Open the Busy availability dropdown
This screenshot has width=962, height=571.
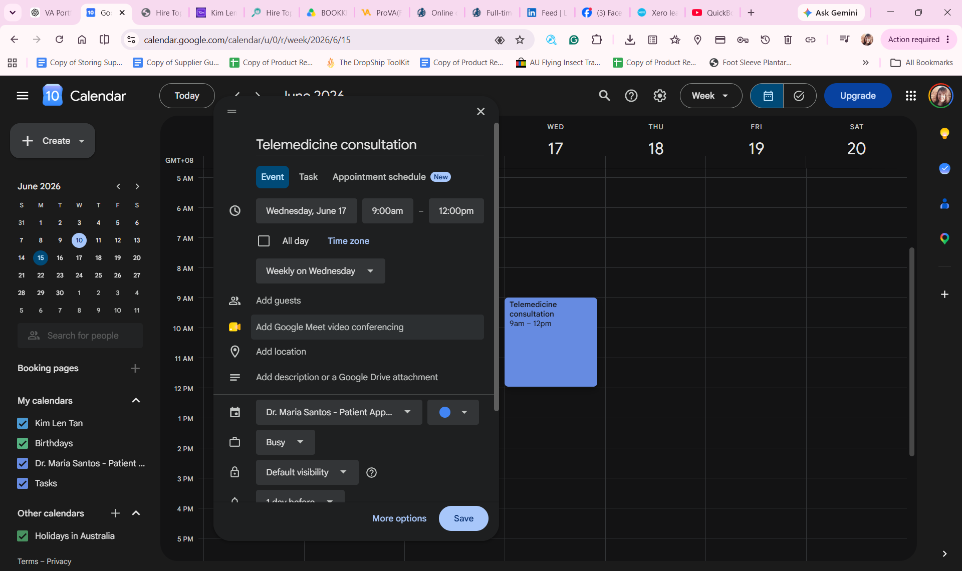[286, 442]
